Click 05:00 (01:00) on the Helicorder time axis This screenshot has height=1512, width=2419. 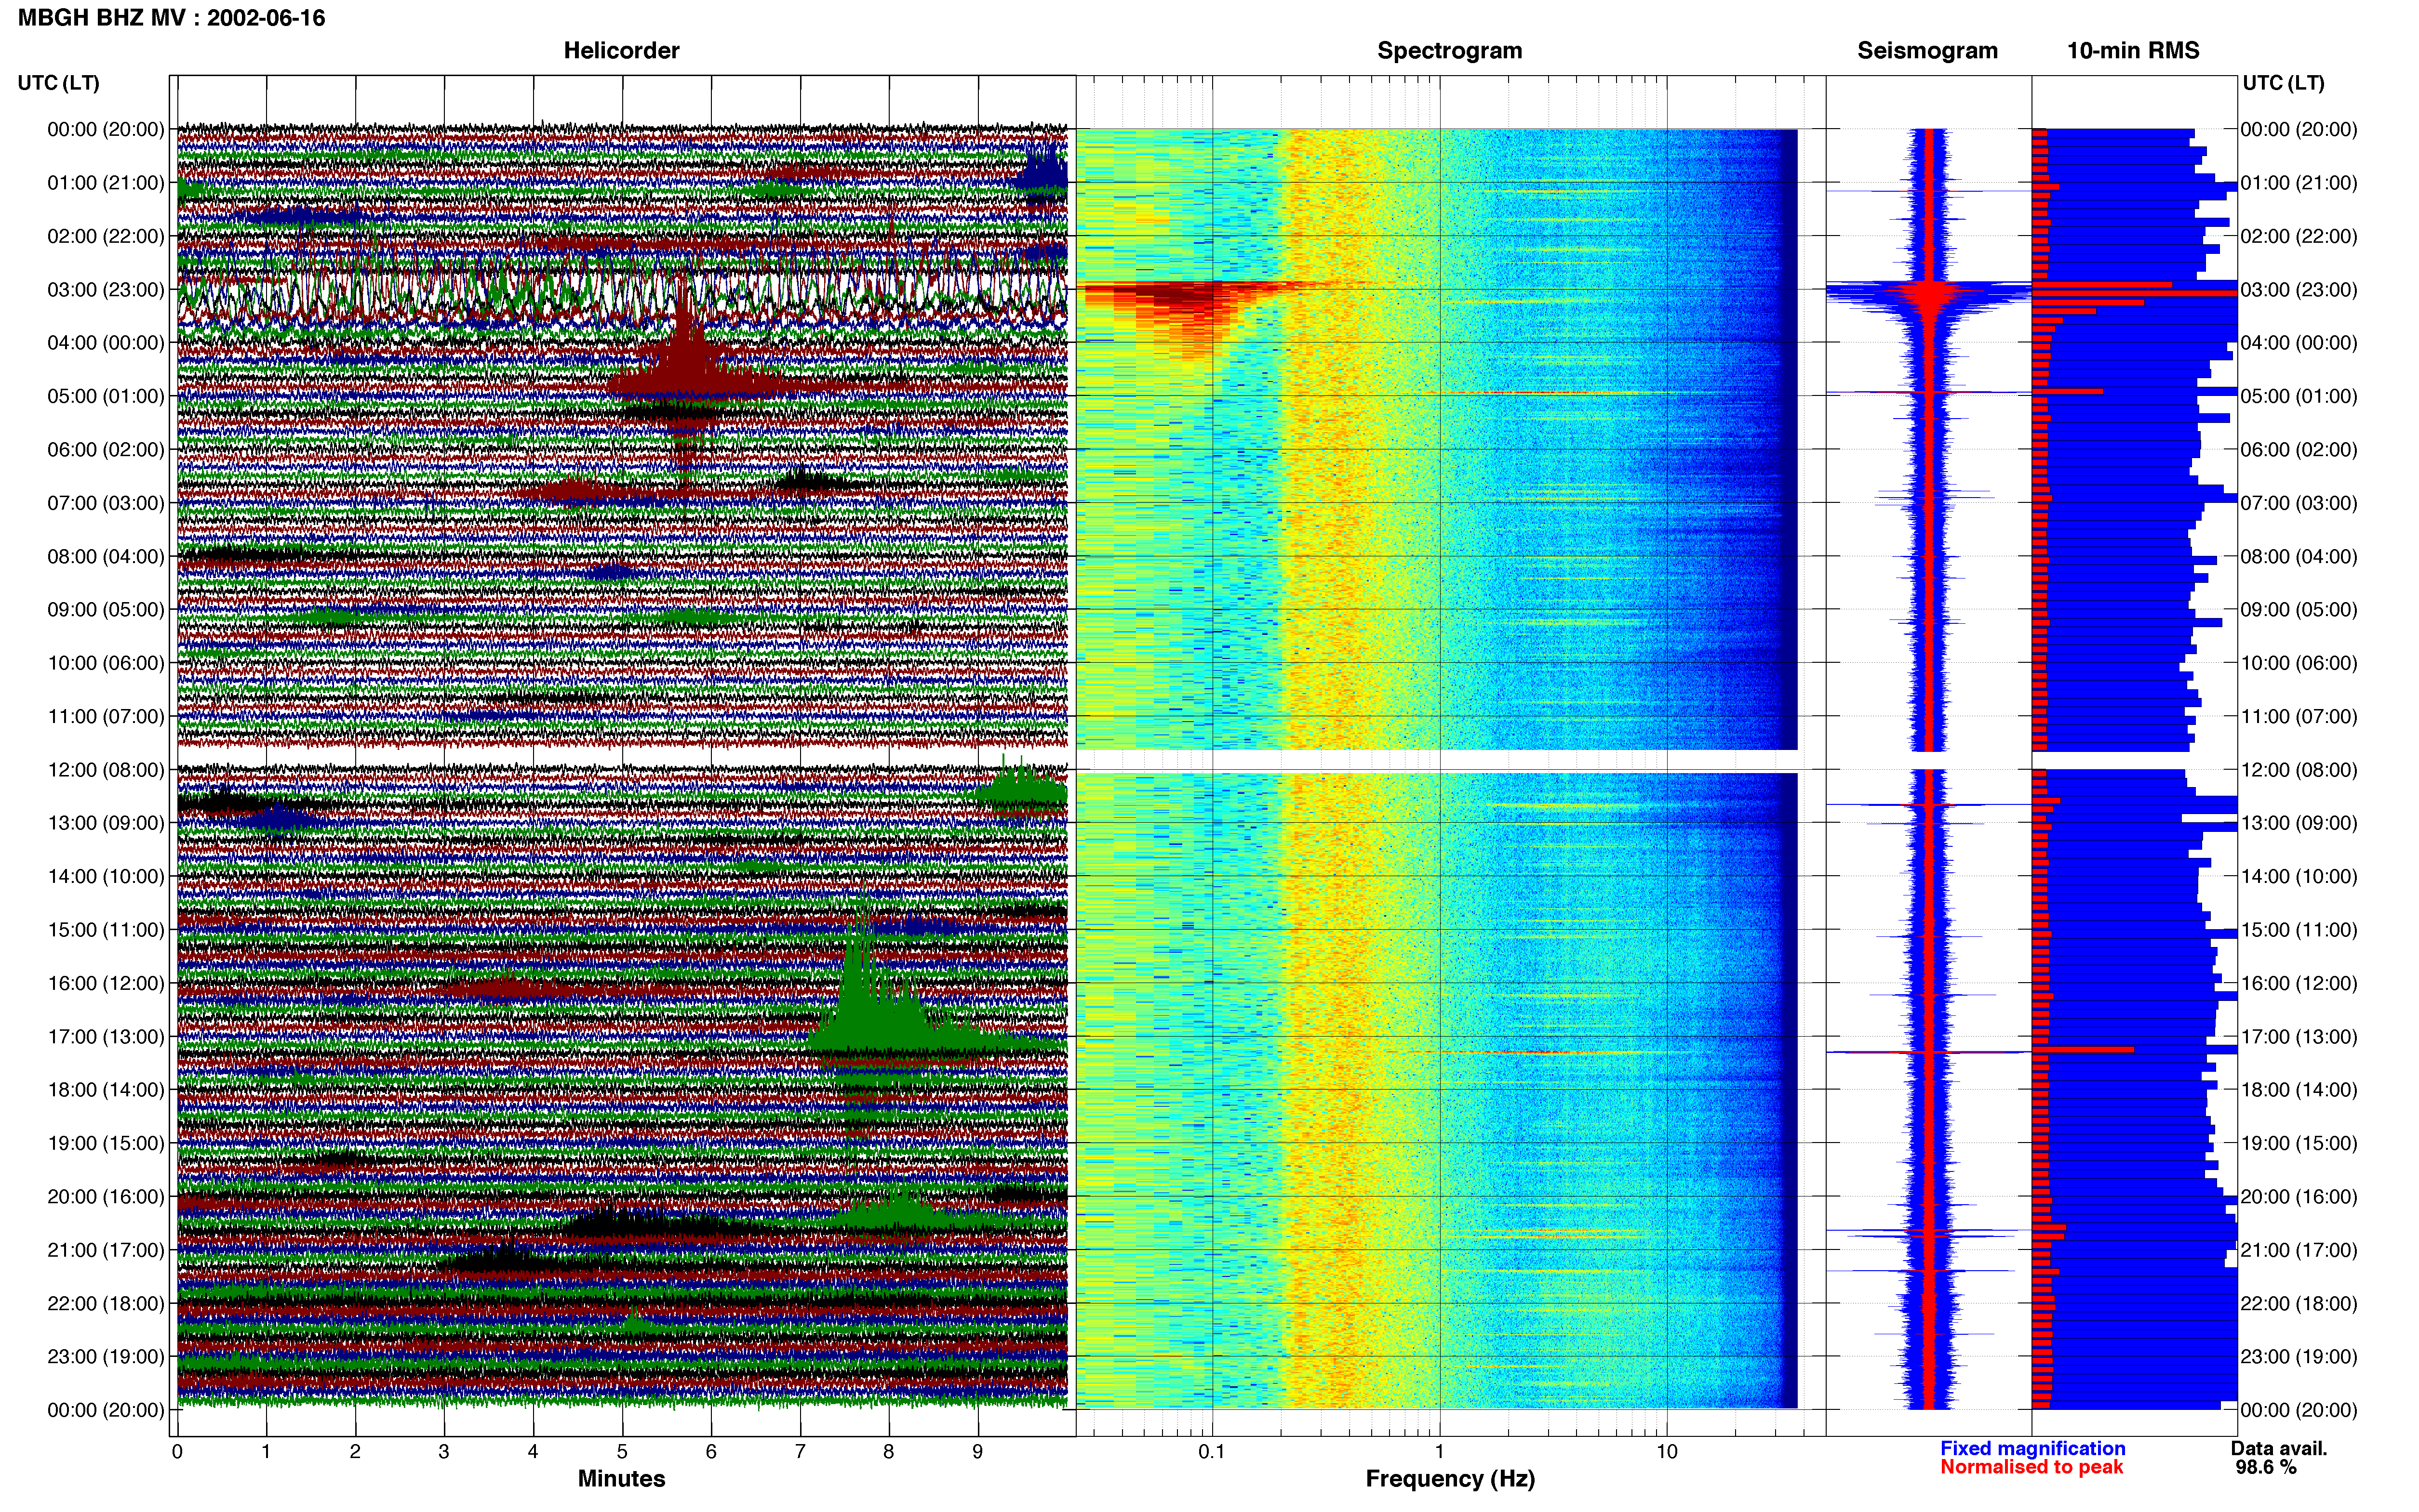click(x=106, y=396)
